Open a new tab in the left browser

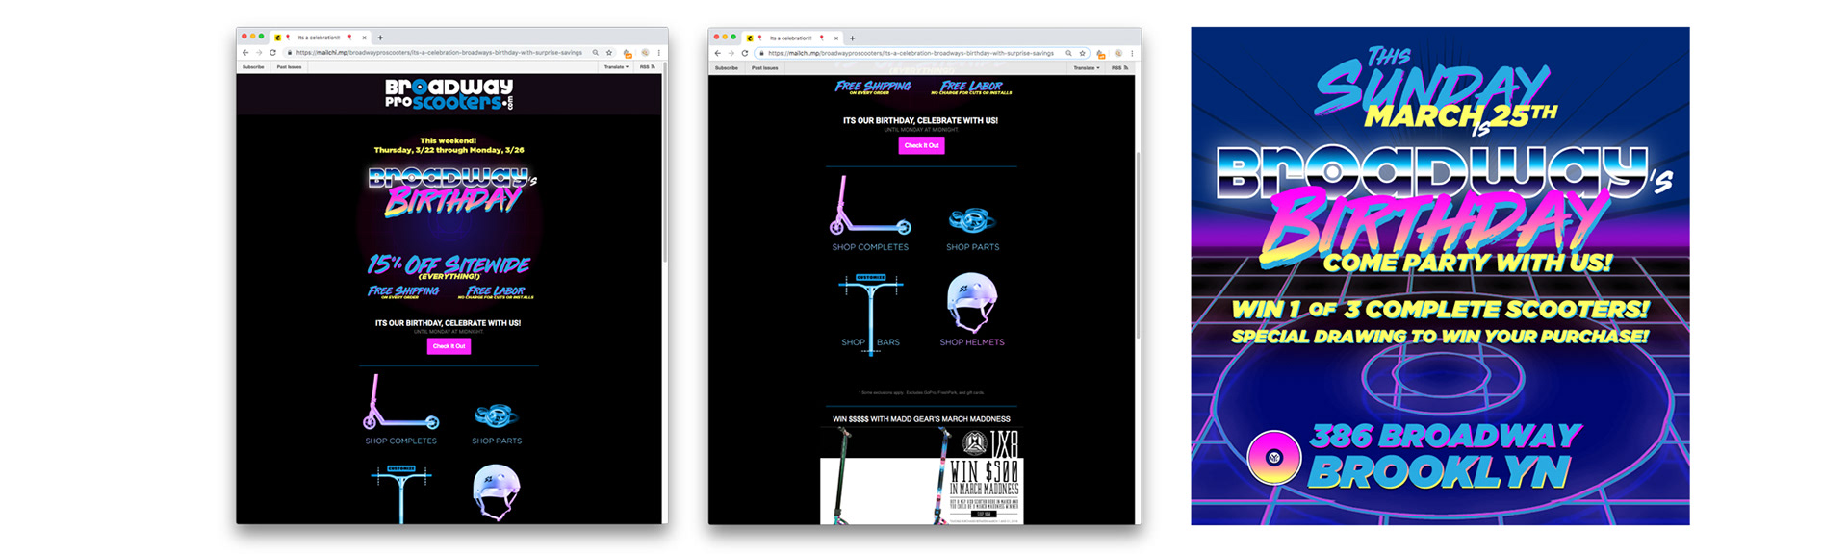380,38
